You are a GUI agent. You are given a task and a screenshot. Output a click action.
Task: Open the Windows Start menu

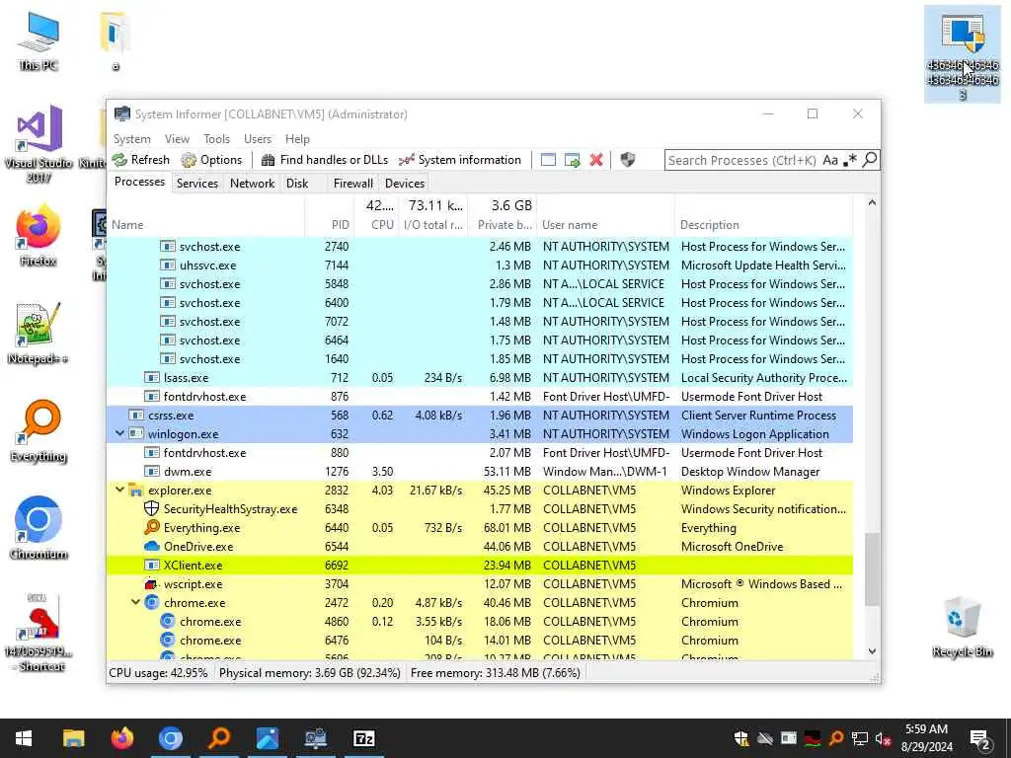[24, 738]
